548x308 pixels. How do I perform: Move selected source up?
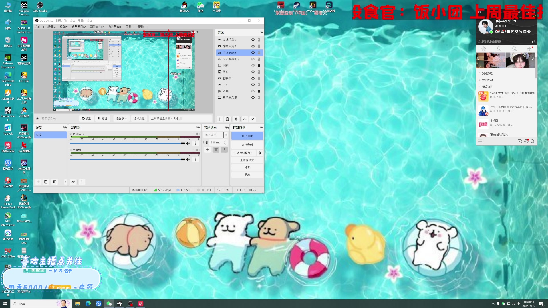(x=245, y=119)
